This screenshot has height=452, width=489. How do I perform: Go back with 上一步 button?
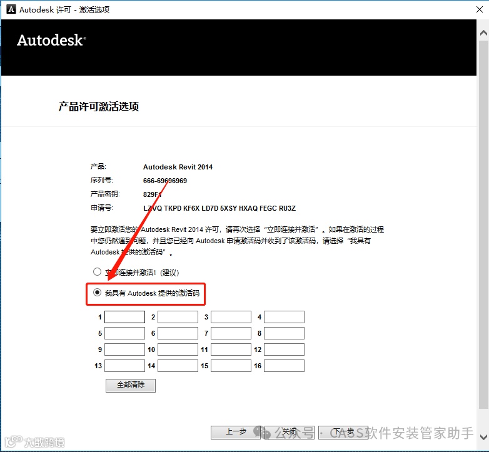236,433
